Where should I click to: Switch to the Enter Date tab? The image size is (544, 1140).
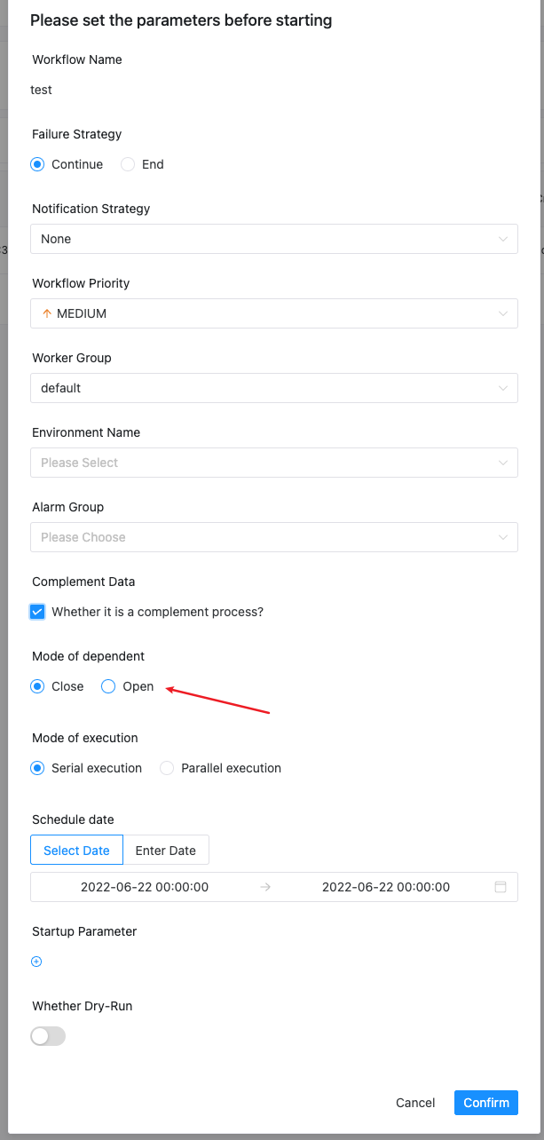point(166,850)
